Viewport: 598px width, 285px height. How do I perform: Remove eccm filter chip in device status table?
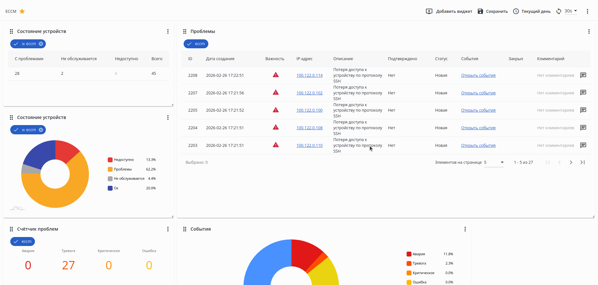tap(41, 44)
